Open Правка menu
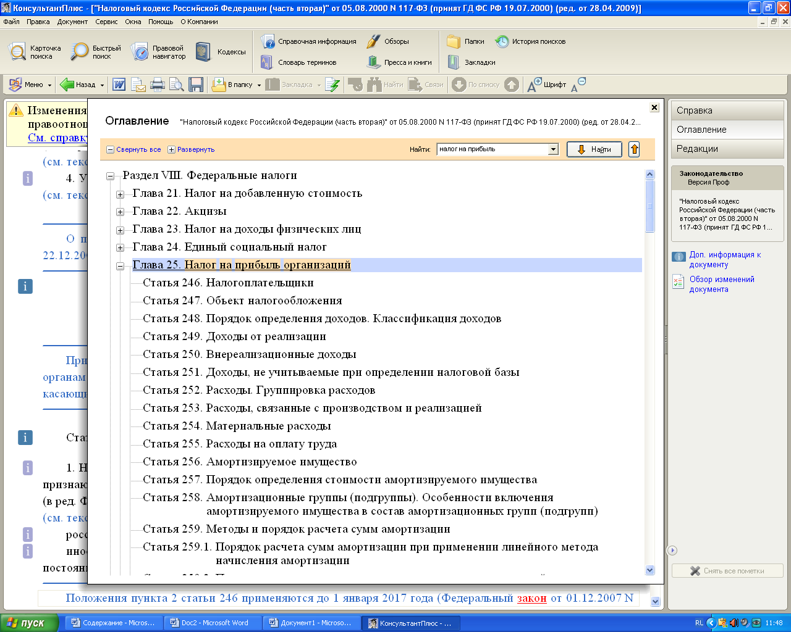The height and width of the screenshot is (632, 791). (x=38, y=22)
